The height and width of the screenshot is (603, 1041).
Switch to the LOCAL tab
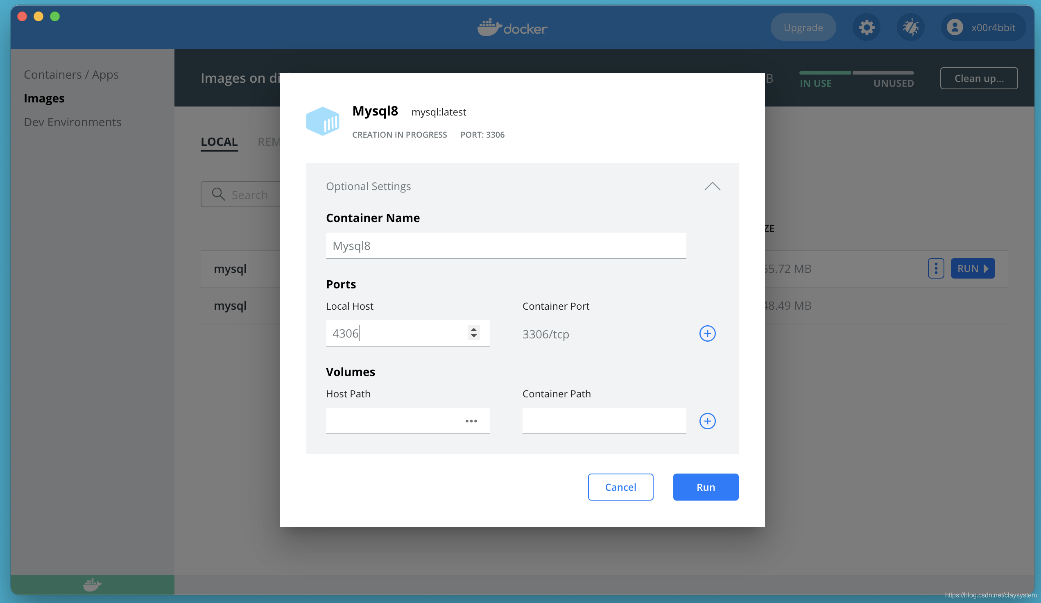coord(220,142)
